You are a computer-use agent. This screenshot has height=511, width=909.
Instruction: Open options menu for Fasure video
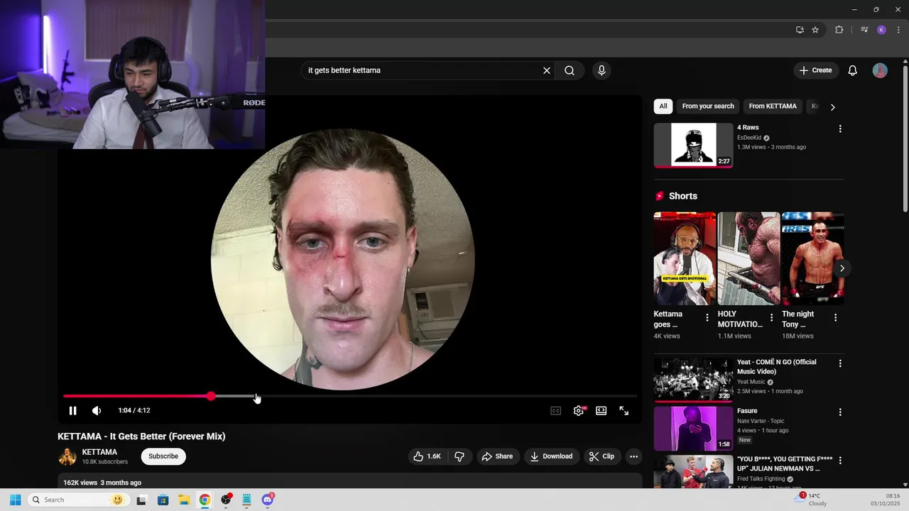point(840,412)
